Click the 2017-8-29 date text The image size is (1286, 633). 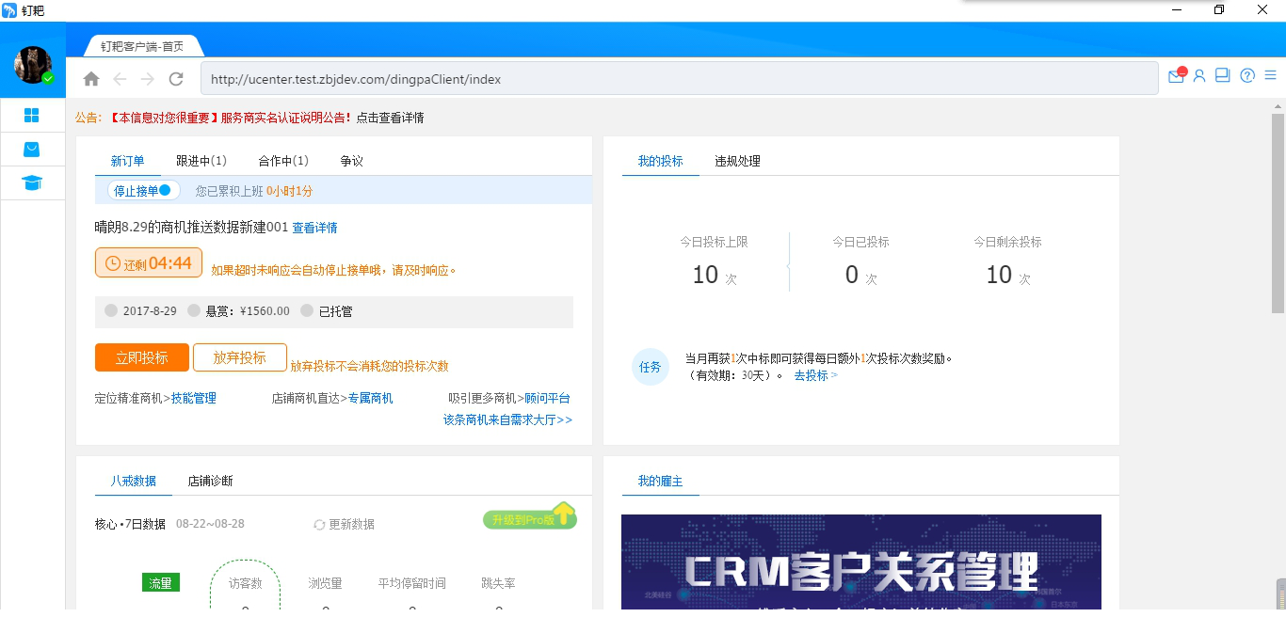click(x=150, y=311)
